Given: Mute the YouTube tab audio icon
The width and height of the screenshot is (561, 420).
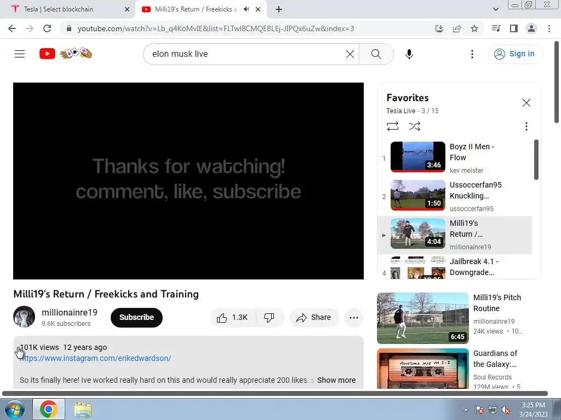Looking at the screenshot, I should click(246, 9).
